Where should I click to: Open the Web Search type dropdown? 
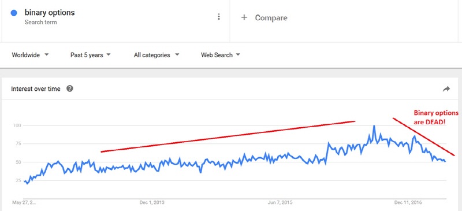pyautogui.click(x=221, y=55)
